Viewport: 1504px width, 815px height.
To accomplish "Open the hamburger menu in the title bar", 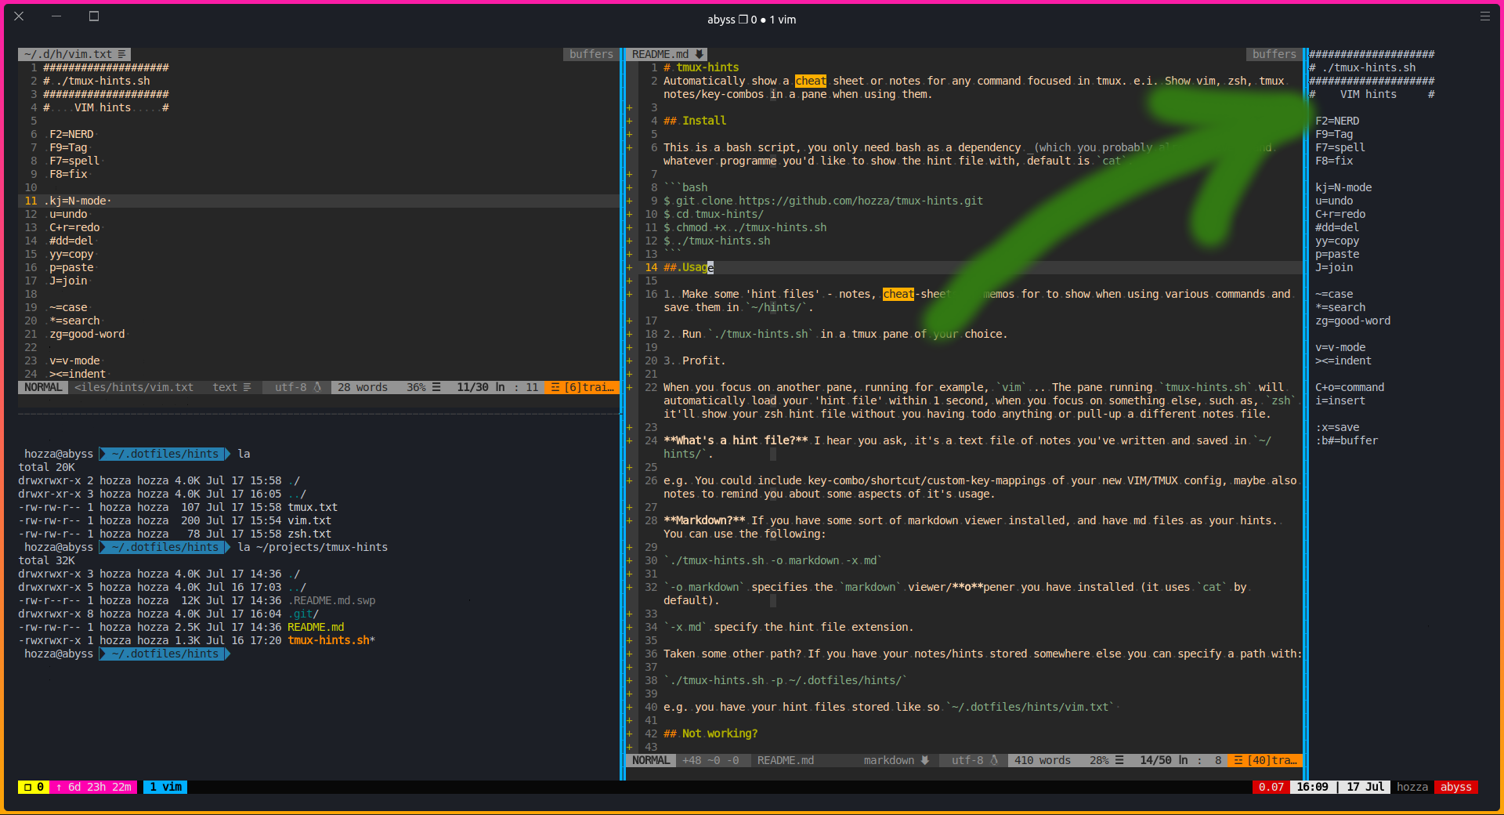I will 1484,16.
